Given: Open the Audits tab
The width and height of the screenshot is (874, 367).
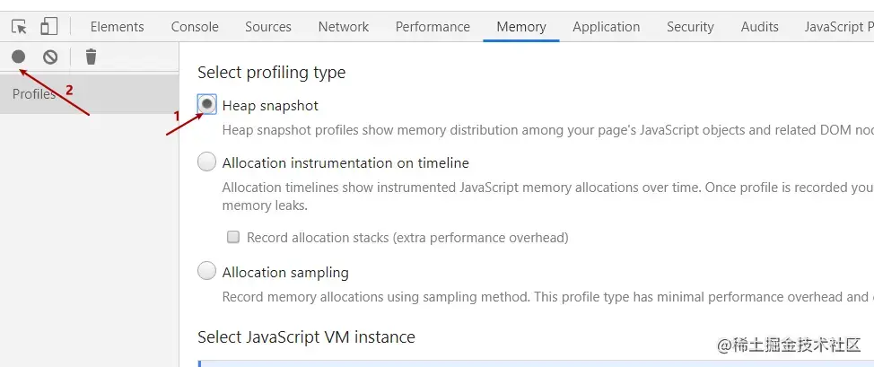Looking at the screenshot, I should (x=760, y=27).
